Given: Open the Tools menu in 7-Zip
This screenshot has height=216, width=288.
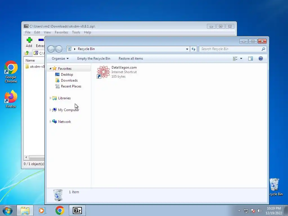Looking at the screenshot, I should pos(76,32).
